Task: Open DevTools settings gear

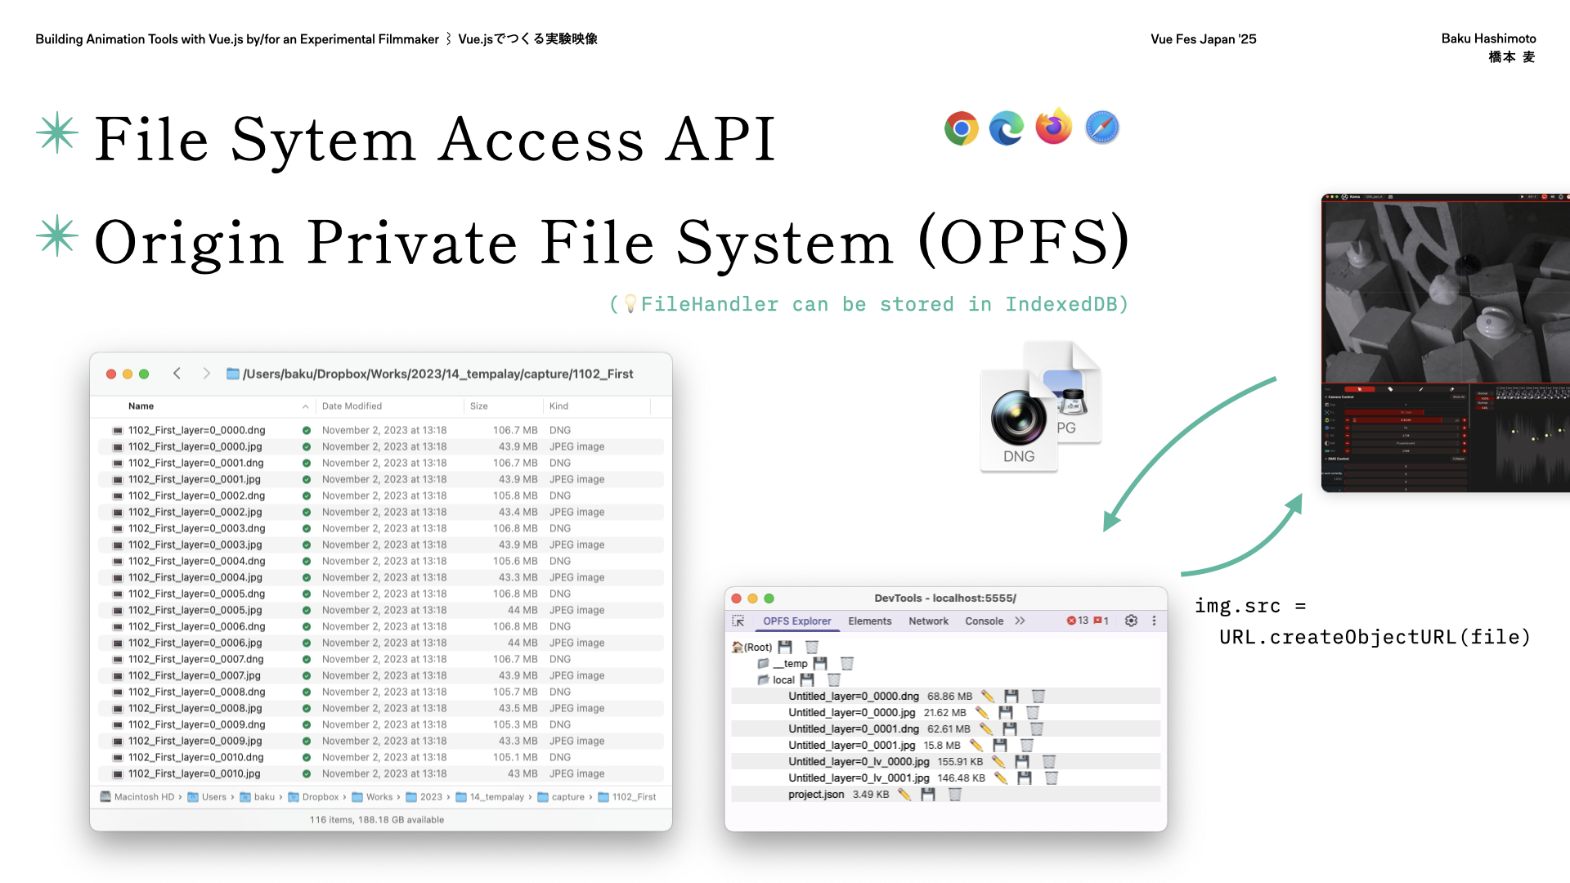Action: (1131, 621)
